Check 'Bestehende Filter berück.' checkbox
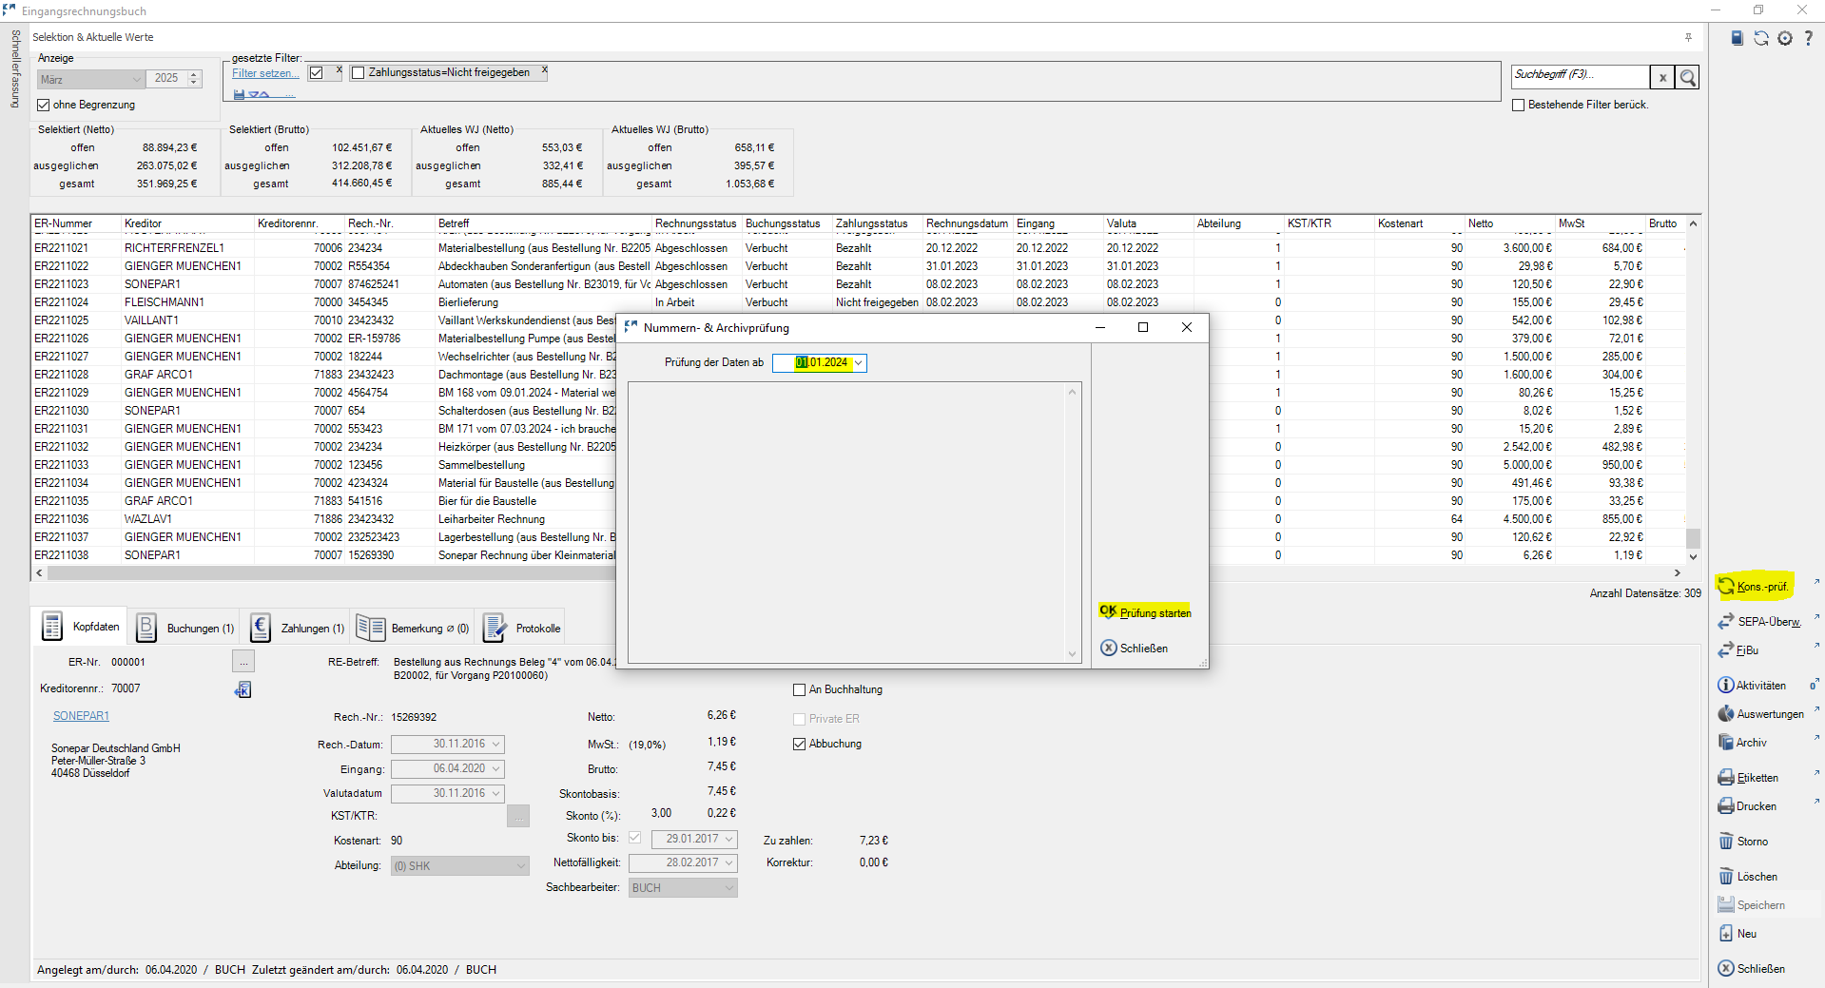The height and width of the screenshot is (988, 1825). tap(1519, 105)
